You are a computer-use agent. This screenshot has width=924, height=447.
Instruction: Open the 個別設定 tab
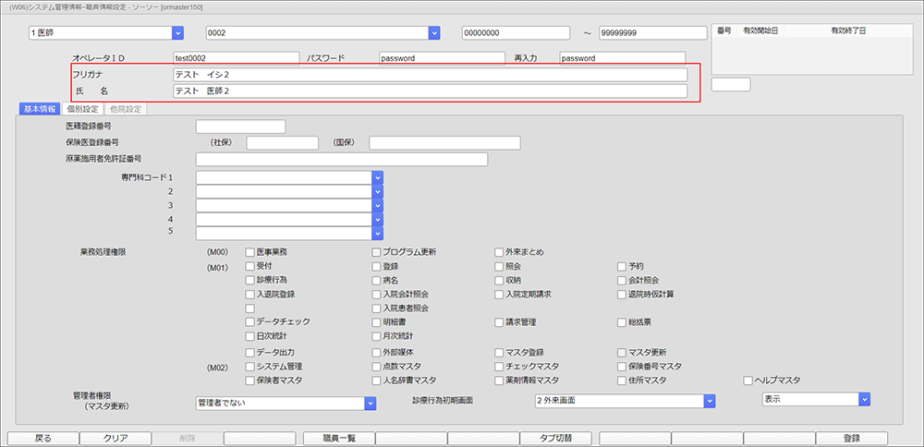[82, 109]
